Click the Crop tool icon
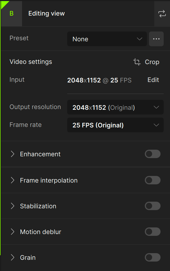 (x=137, y=62)
